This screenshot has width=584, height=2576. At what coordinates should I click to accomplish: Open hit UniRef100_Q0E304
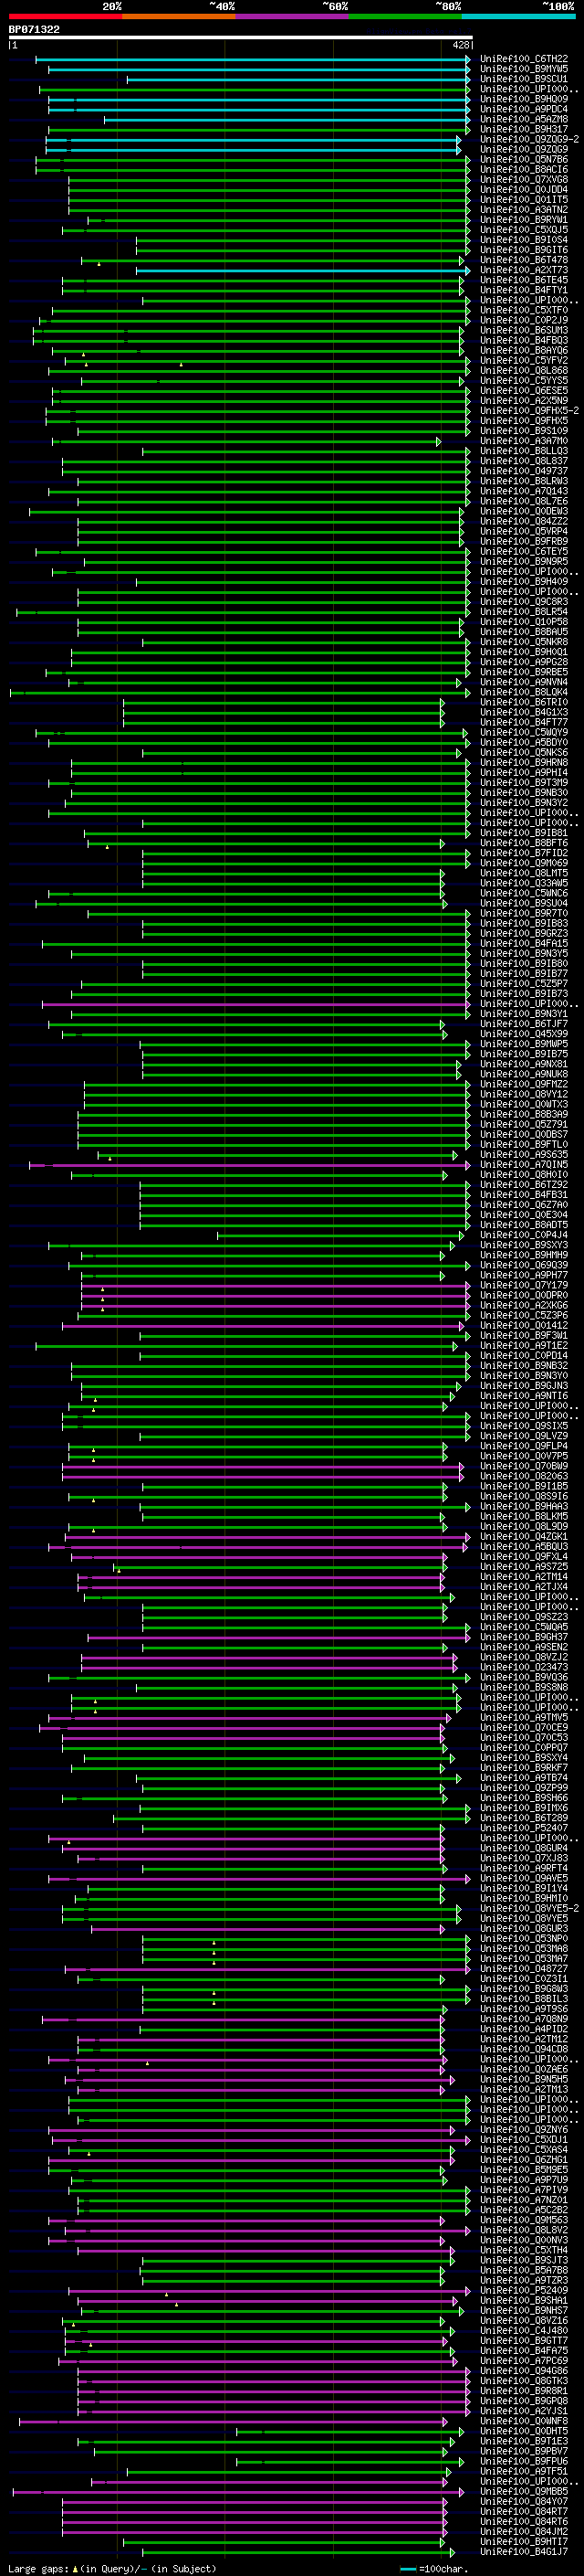coord(523,1215)
